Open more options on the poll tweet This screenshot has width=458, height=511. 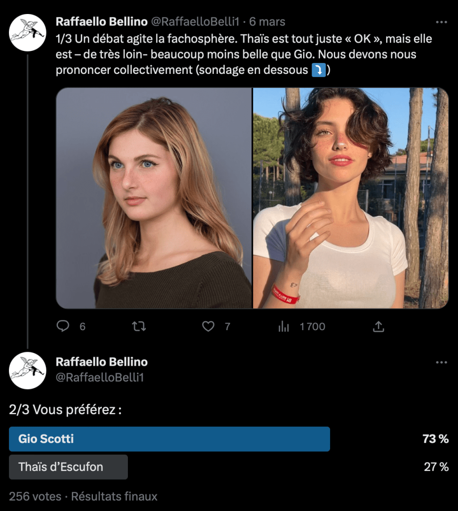(442, 362)
